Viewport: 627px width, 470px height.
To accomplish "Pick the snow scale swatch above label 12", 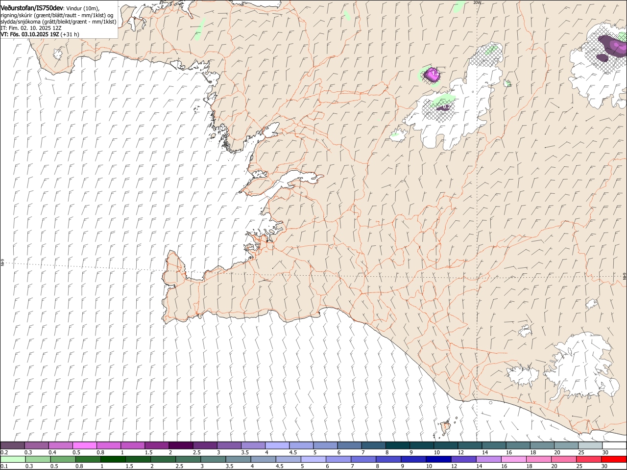I will [469, 445].
